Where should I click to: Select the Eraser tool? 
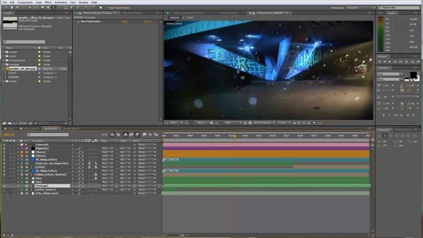pos(71,7)
